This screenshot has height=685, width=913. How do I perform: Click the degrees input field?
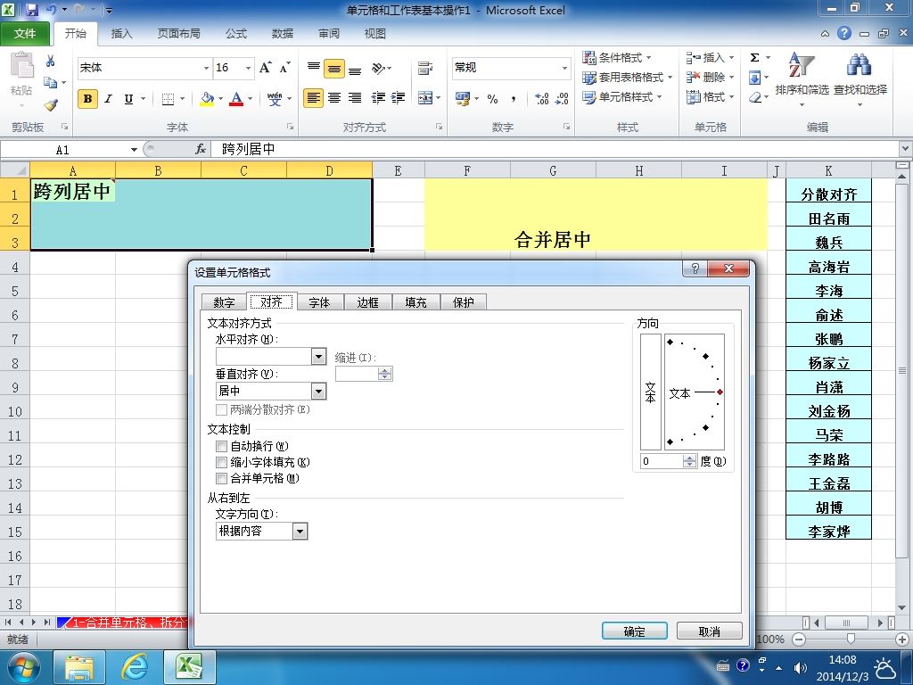pos(662,461)
